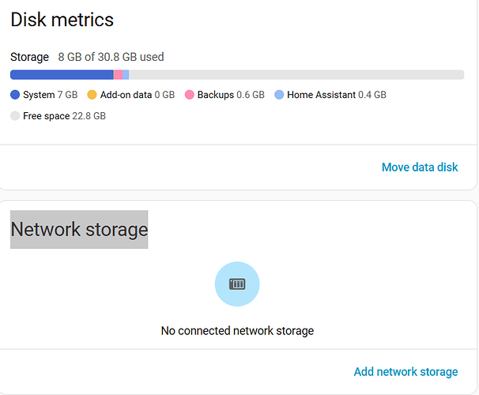Click the grey free space portion of bar
The width and height of the screenshot is (479, 395).
click(296, 75)
